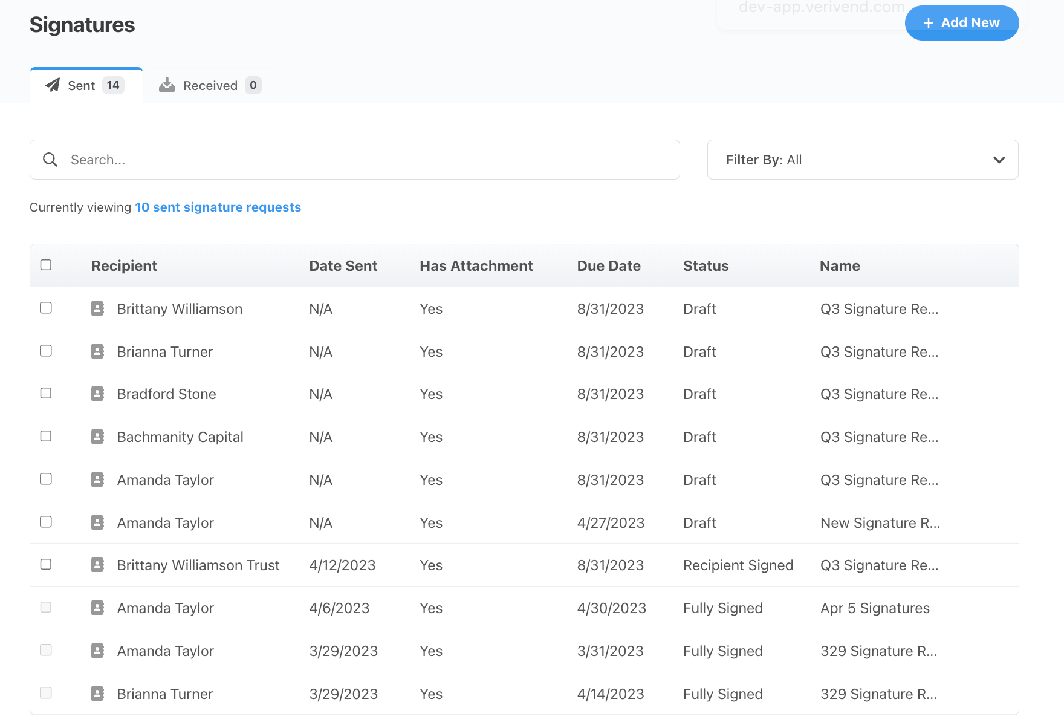Open the Filter By dropdown
The image size is (1064, 728).
863,160
